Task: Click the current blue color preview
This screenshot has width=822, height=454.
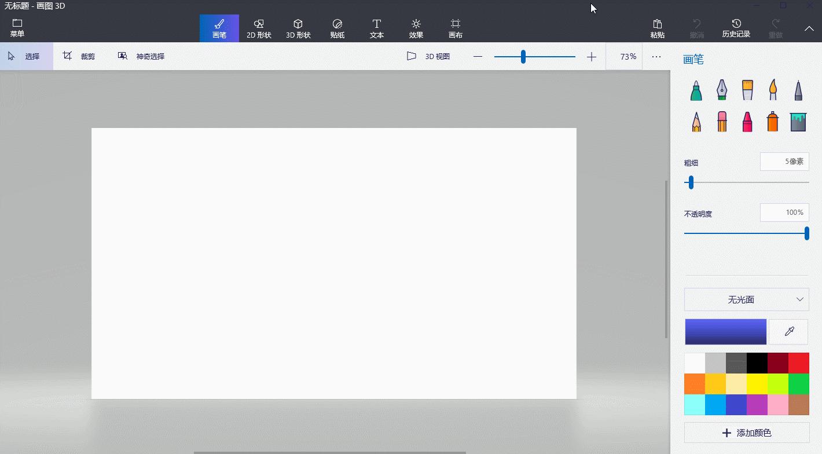Action: click(725, 332)
